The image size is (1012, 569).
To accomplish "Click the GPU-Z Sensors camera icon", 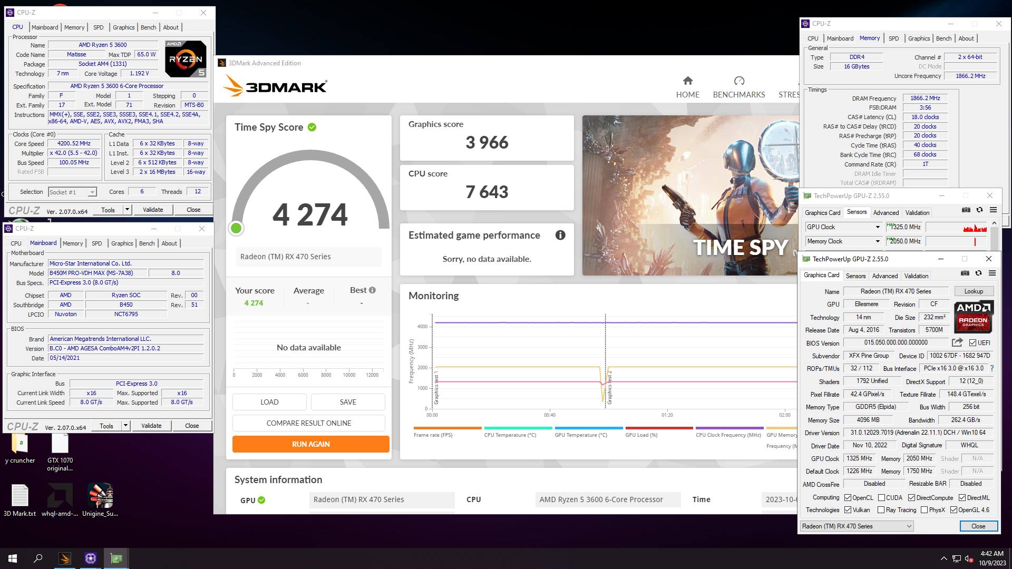I will (x=966, y=210).
